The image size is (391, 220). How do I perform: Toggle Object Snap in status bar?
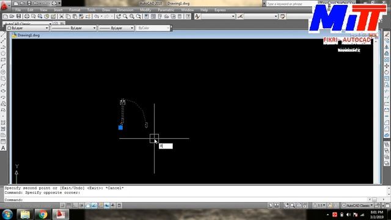coord(88,205)
